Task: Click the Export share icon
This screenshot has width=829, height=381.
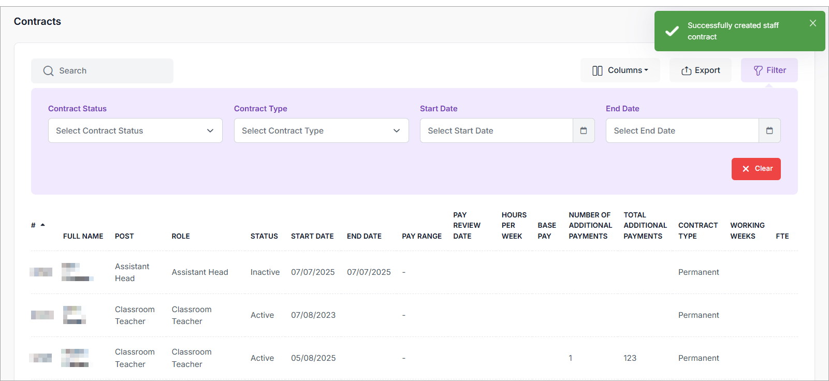Action: pos(686,70)
